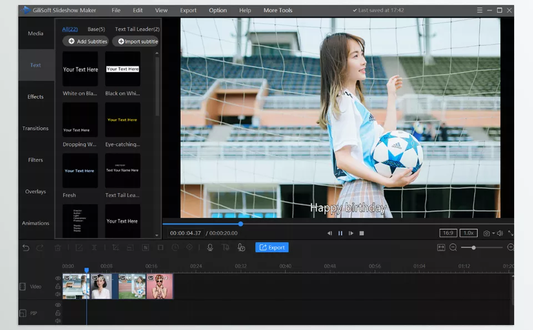Select the Fresh text template
The width and height of the screenshot is (533, 330).
point(80,171)
